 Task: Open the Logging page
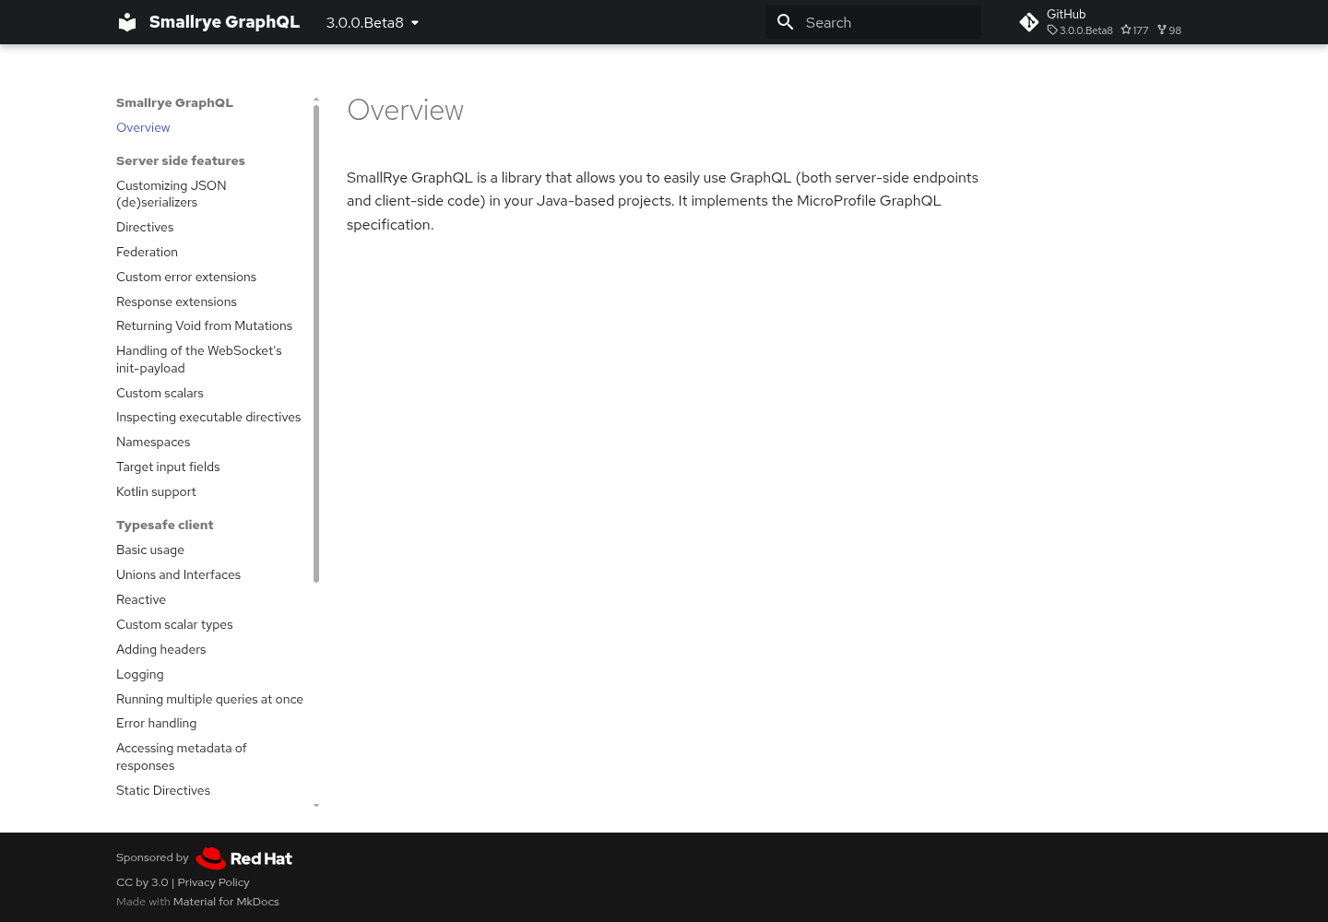(x=140, y=674)
